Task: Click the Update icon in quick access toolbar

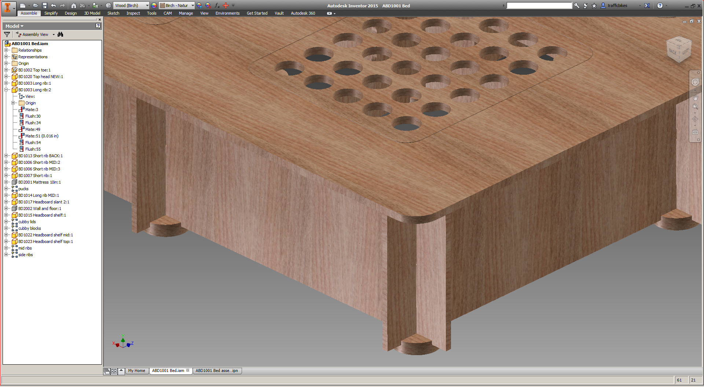Action: [83, 5]
